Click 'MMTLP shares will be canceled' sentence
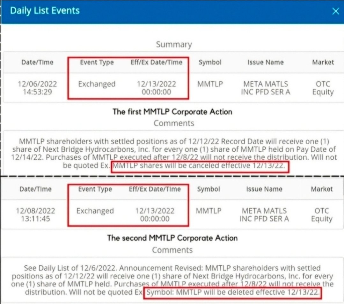344x304 pixels. 199,165
